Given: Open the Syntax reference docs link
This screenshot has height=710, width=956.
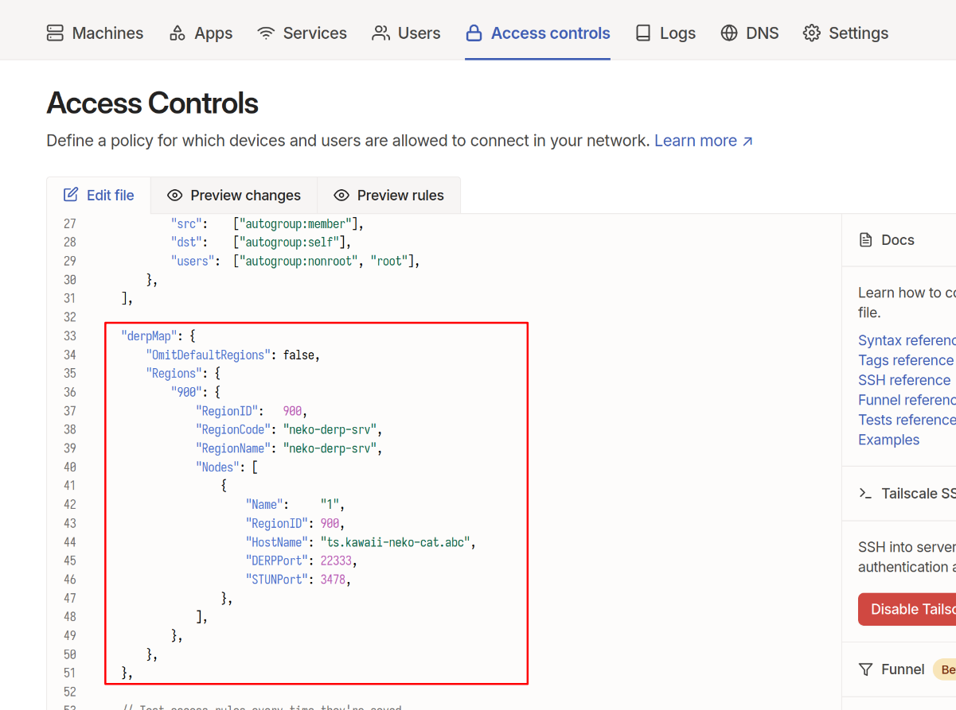Looking at the screenshot, I should coord(906,340).
